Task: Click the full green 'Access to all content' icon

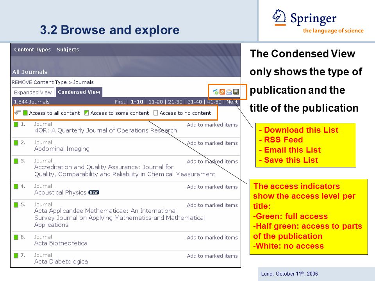Action: 25,113
